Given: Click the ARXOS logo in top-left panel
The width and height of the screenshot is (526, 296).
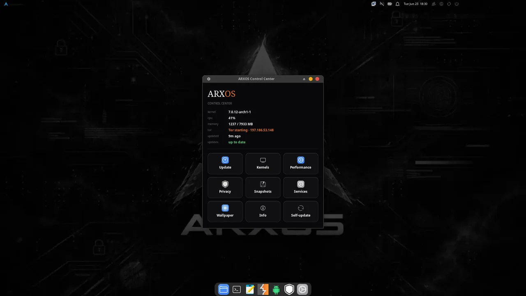Looking at the screenshot, I should (6, 4).
